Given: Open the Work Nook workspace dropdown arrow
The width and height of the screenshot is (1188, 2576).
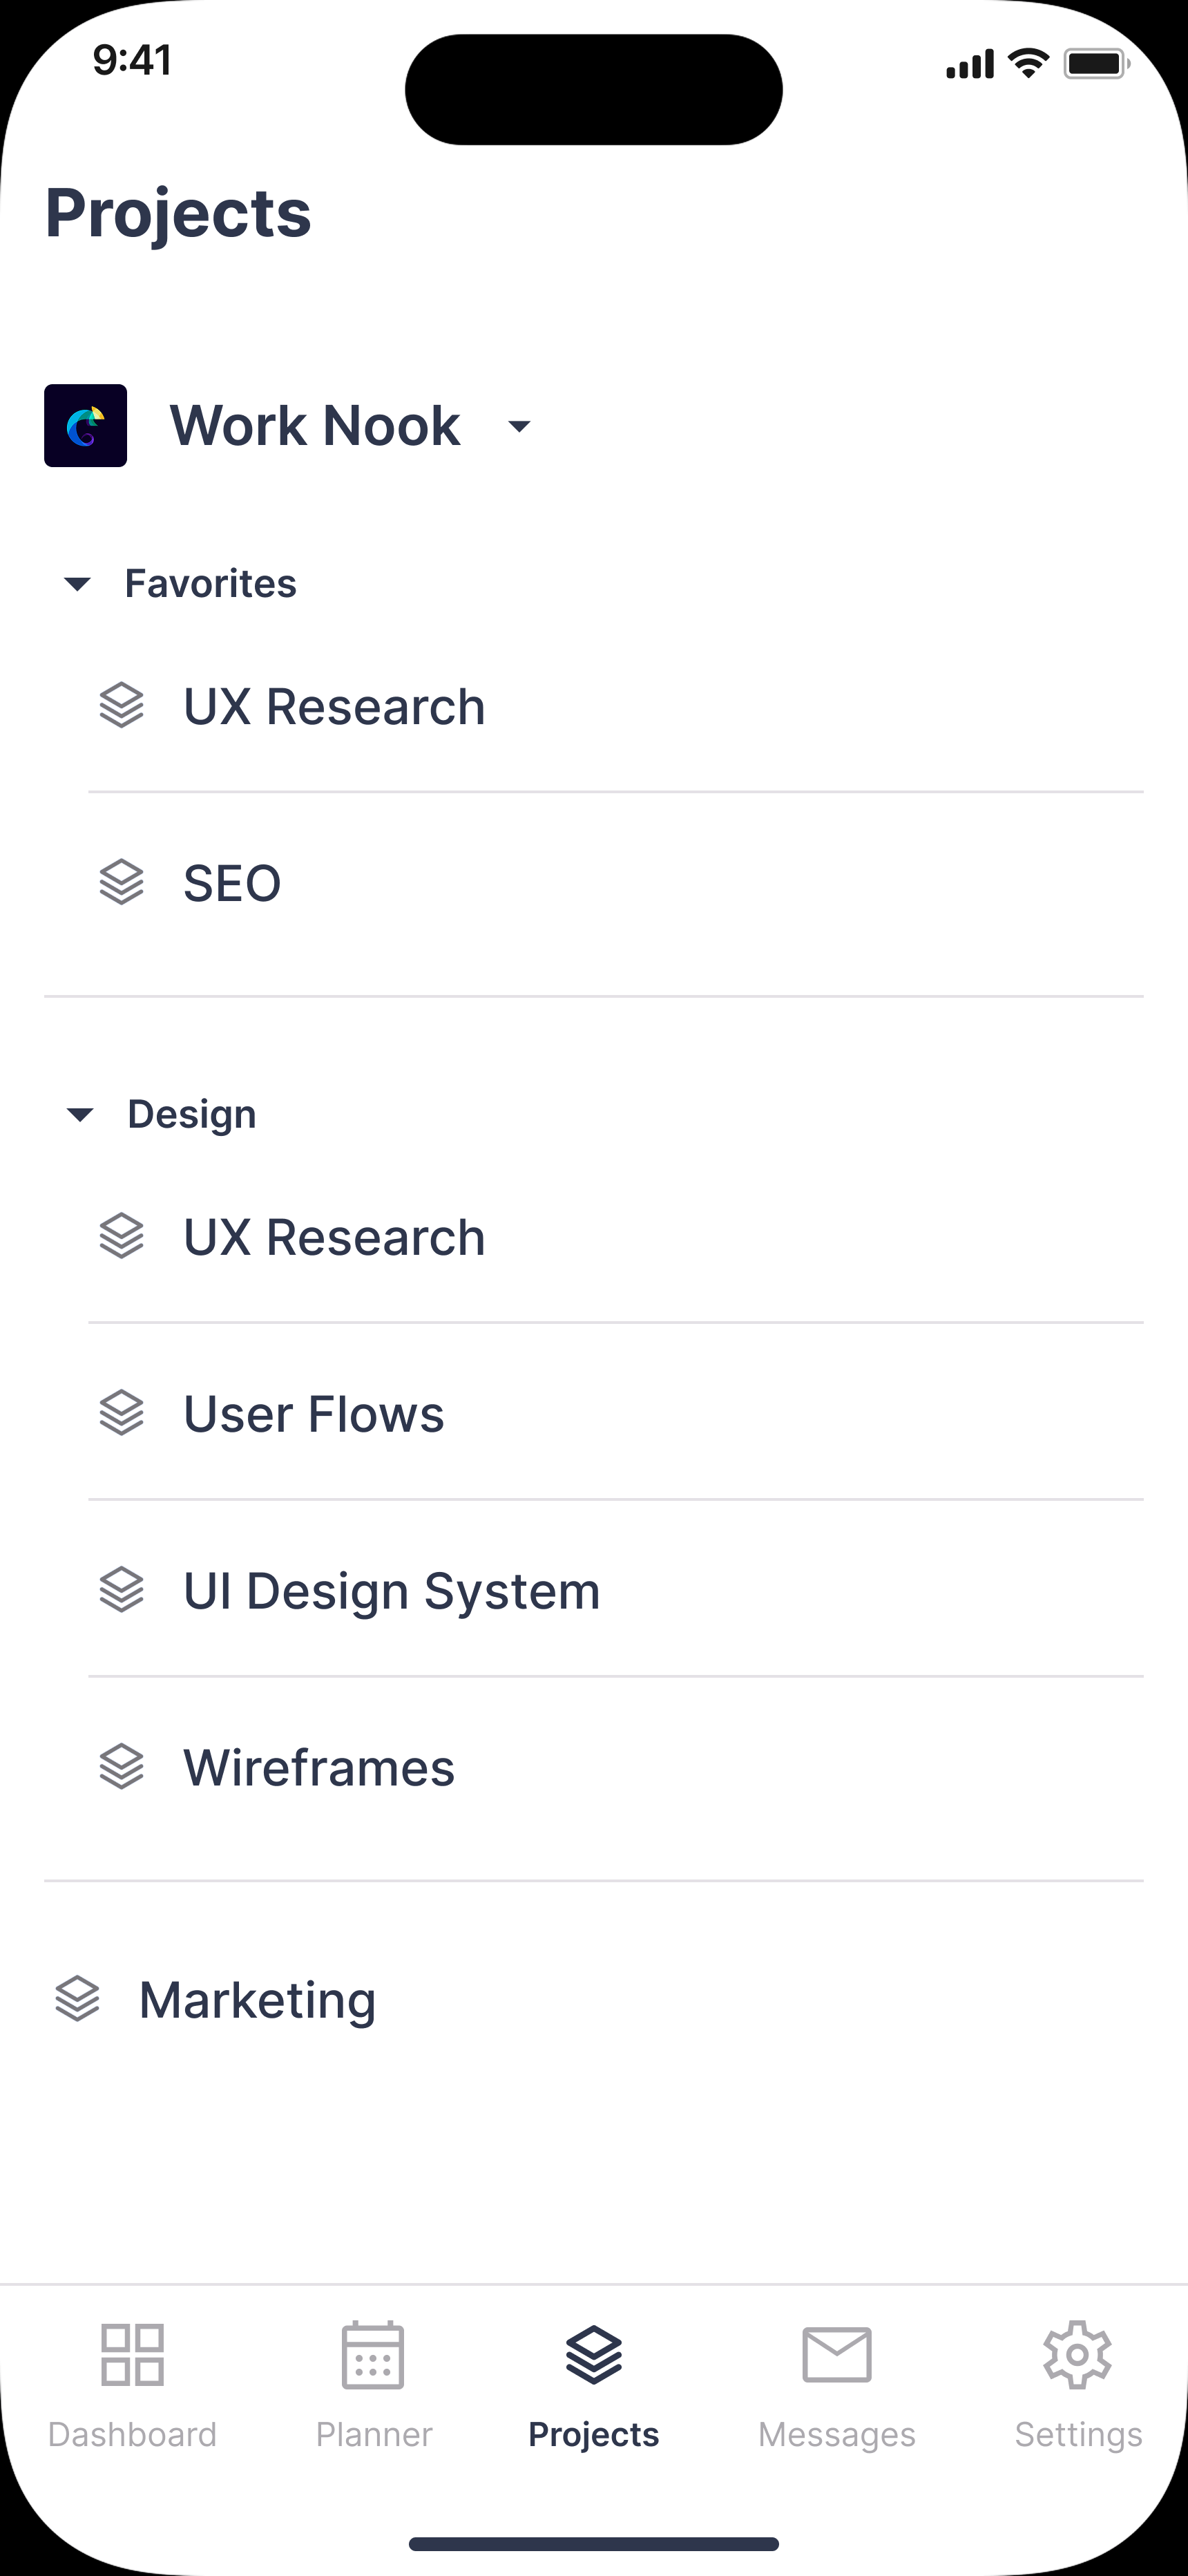Looking at the screenshot, I should (x=519, y=427).
